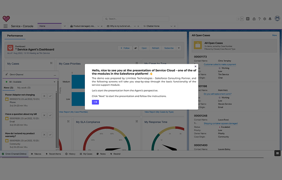282x180 pixels.
Task: Open the Notifications bell icon
Action: click(x=270, y=19)
